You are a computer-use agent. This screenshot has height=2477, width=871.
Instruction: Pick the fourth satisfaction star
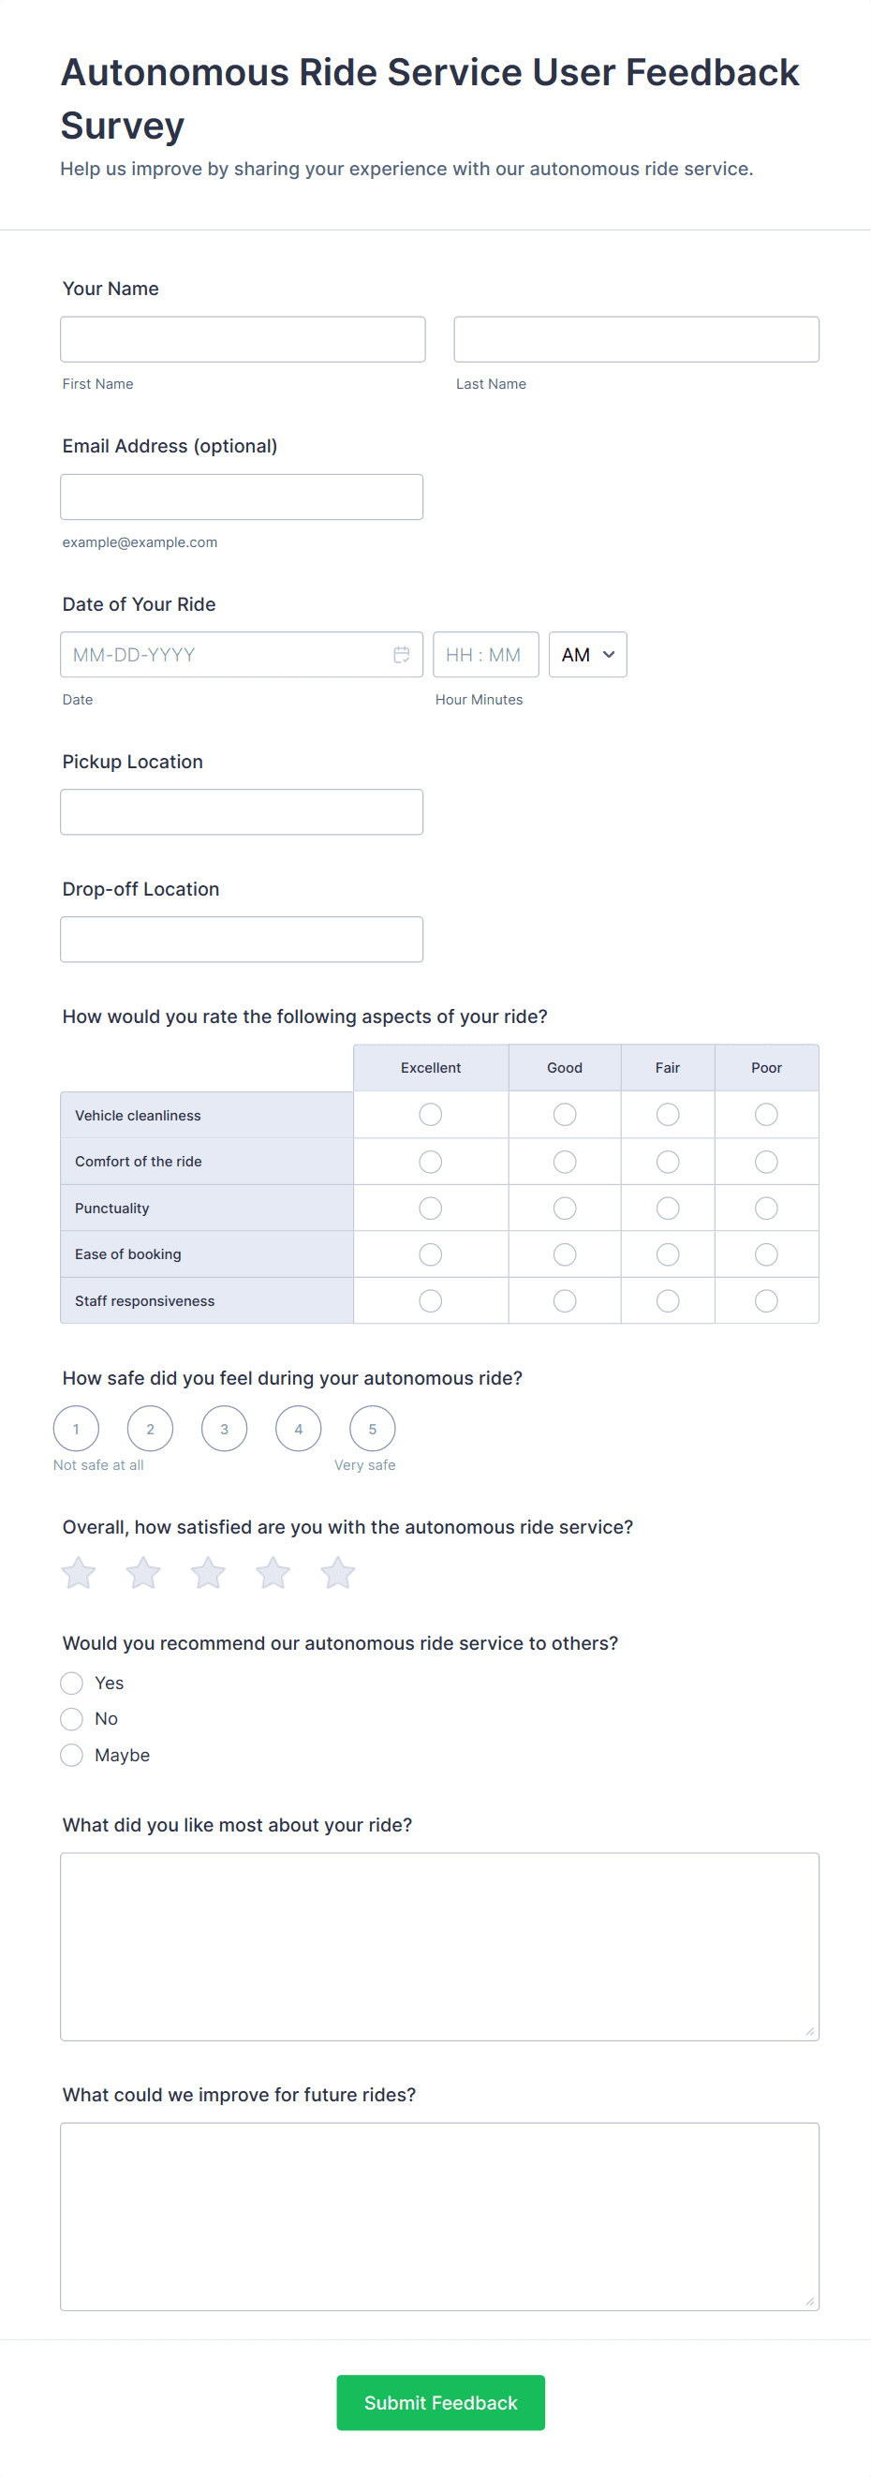tap(273, 1573)
